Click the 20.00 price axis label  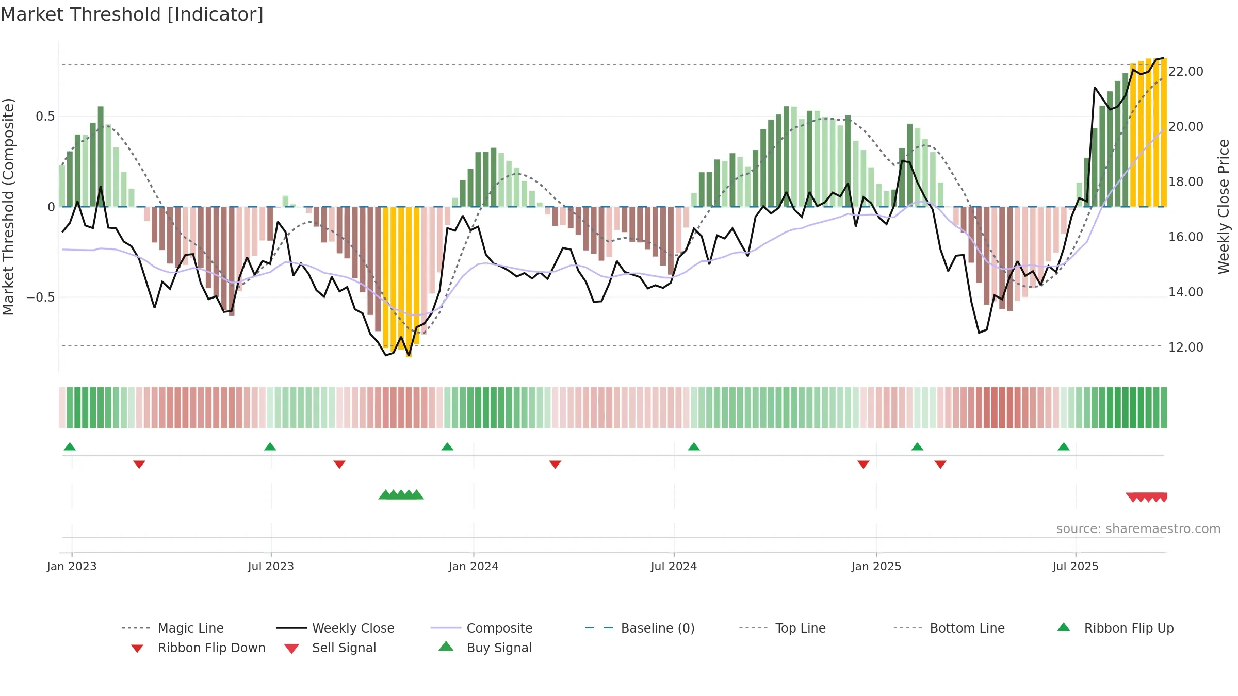coord(1186,127)
